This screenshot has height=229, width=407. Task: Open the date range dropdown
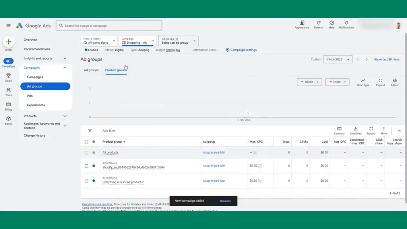338,59
